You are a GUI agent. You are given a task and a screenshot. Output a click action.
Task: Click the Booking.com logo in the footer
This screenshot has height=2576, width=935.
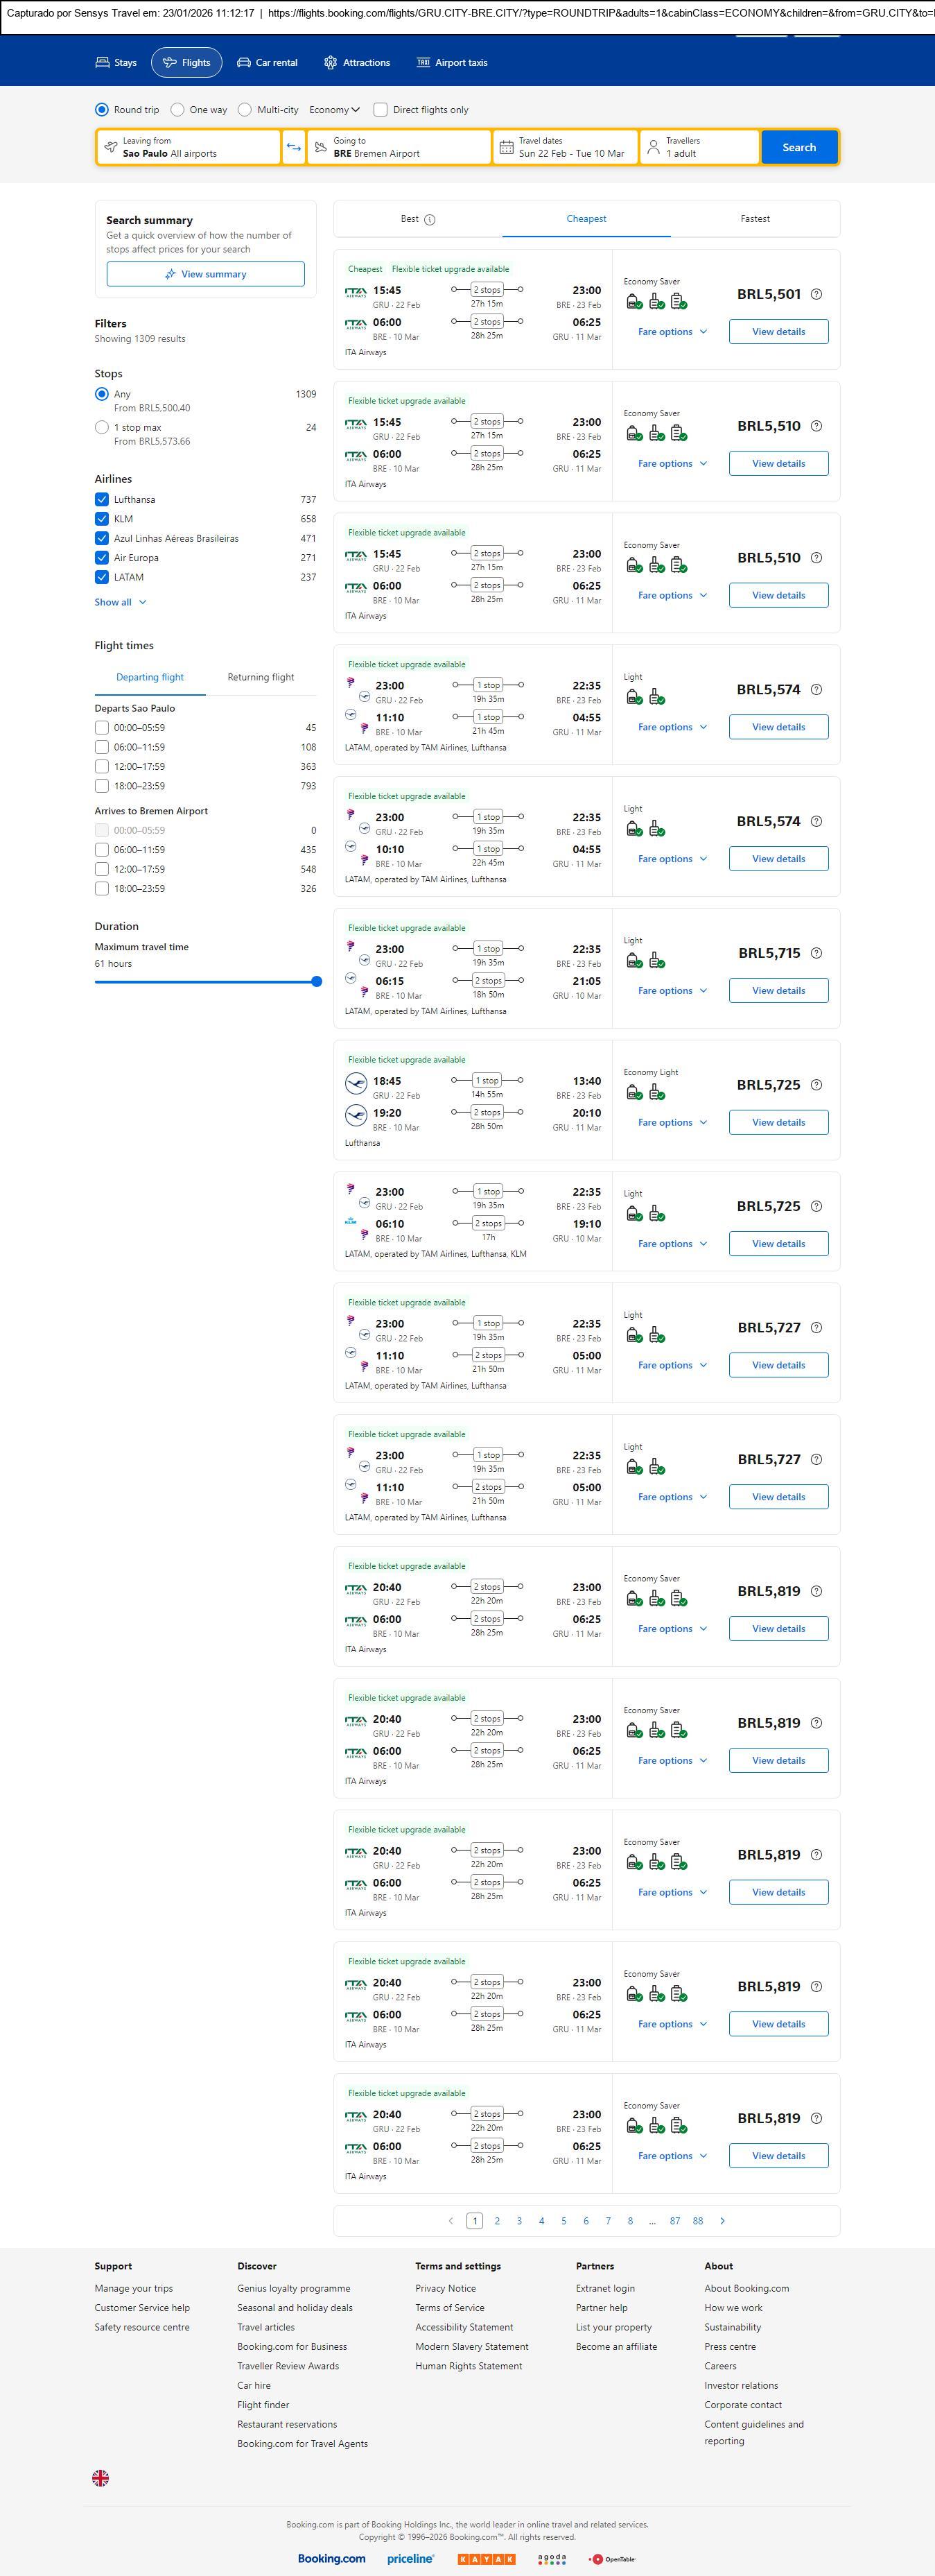point(331,2558)
